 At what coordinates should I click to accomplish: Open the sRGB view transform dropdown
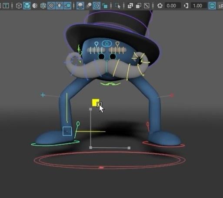click(x=220, y=6)
